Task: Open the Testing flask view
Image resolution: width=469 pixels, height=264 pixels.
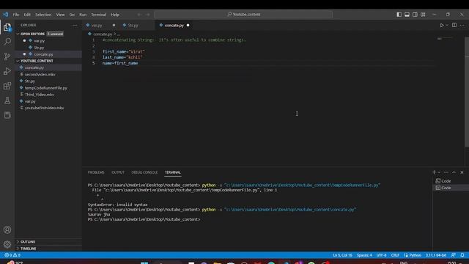Action: click(7, 100)
